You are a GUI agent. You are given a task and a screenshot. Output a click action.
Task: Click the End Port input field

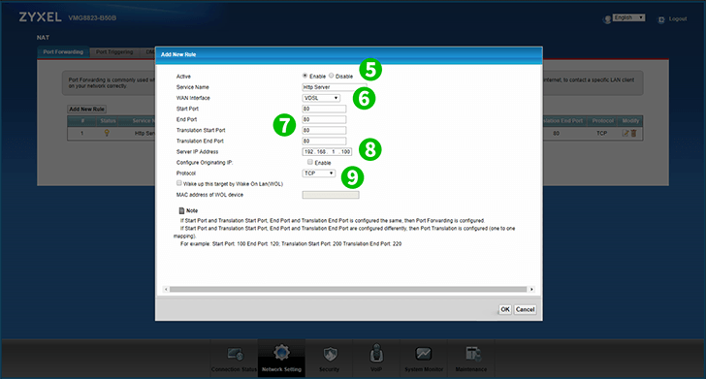[324, 119]
